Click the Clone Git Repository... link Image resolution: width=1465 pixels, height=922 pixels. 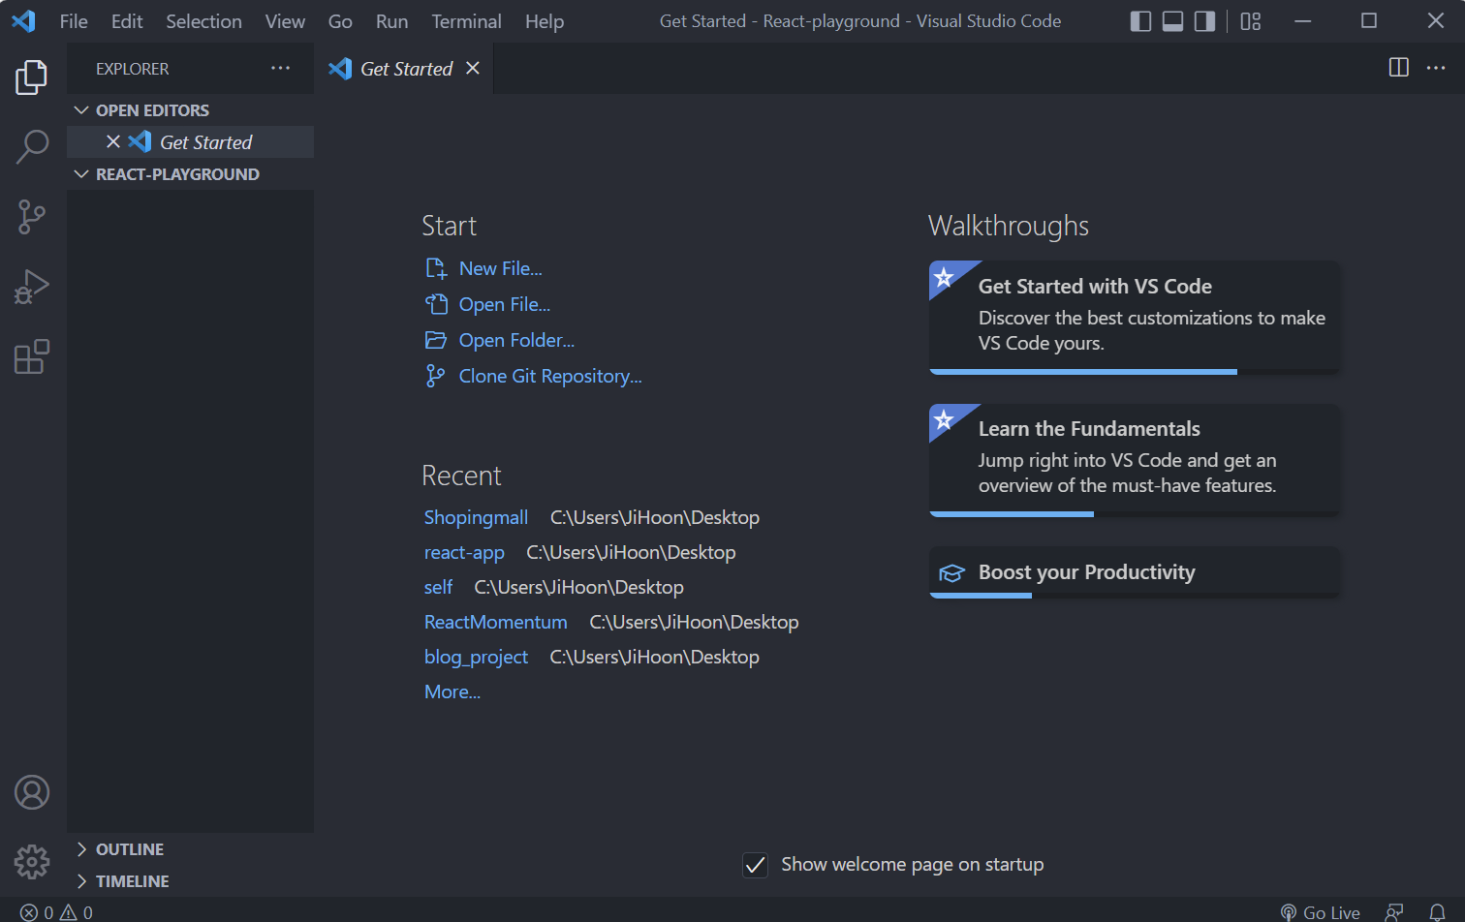tap(550, 376)
